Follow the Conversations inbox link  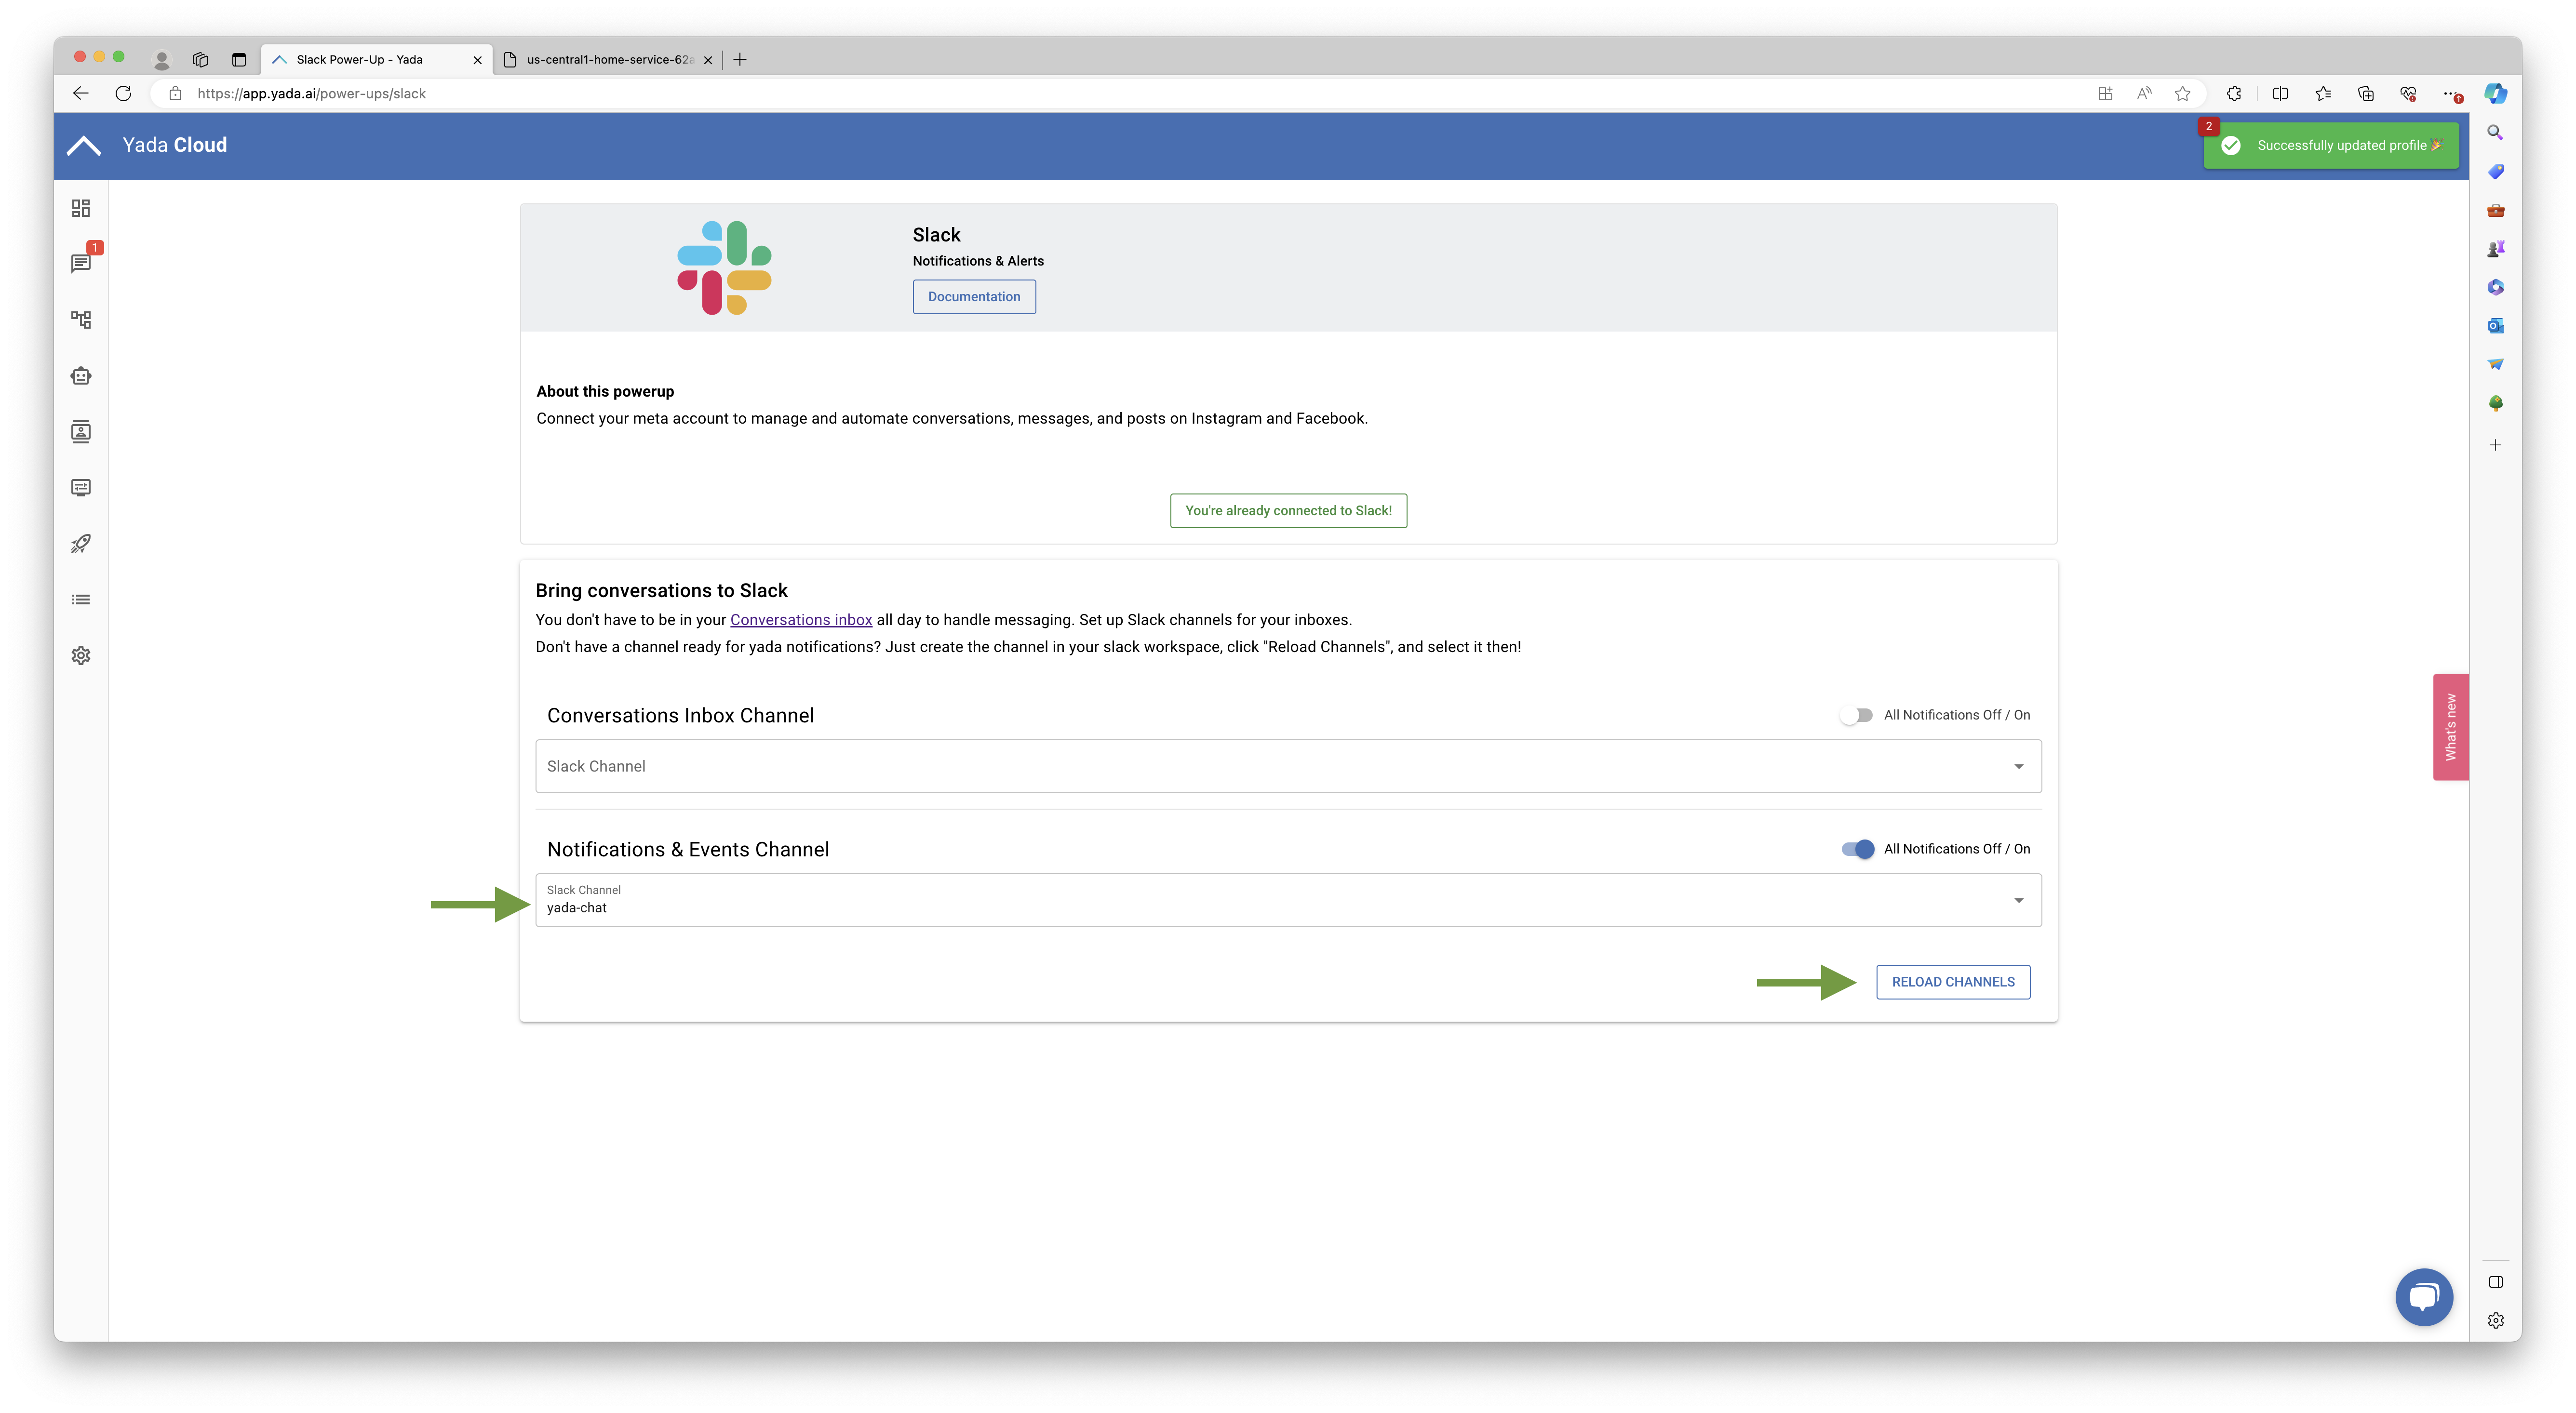point(801,620)
